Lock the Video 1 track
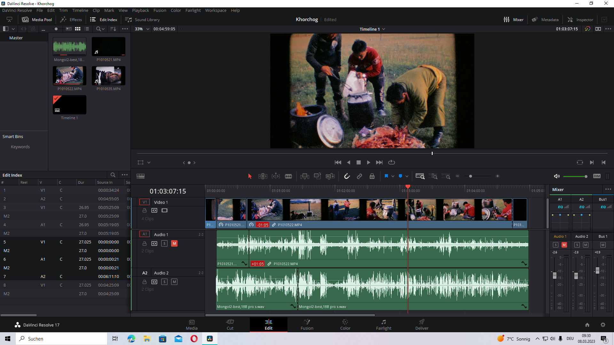 point(145,211)
